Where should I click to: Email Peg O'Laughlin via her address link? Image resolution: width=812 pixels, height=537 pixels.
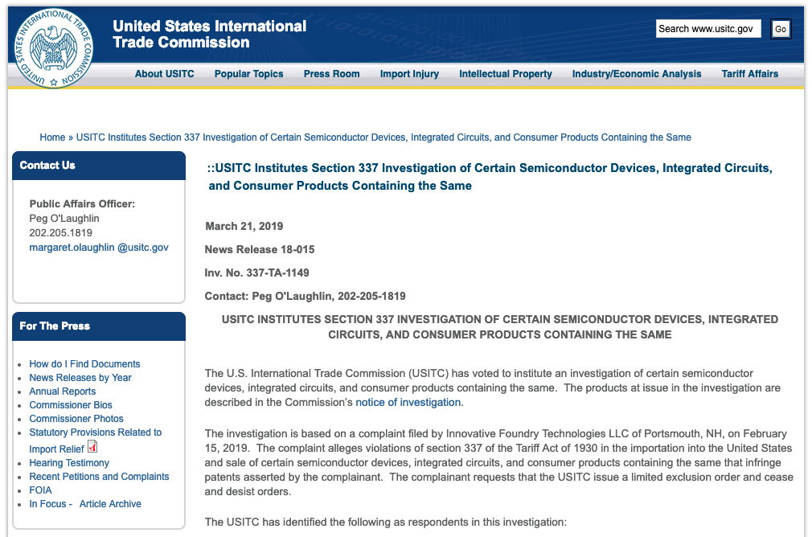pyautogui.click(x=98, y=247)
